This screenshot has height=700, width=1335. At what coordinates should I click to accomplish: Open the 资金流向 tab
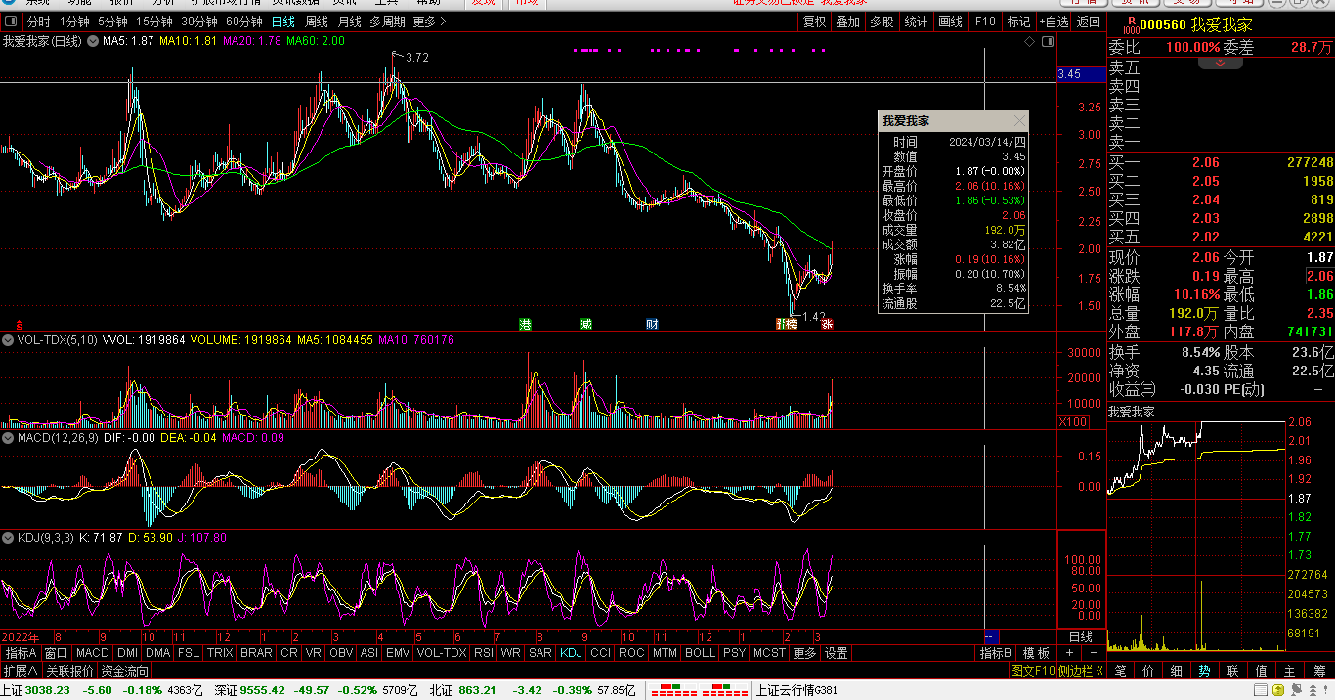(x=125, y=671)
